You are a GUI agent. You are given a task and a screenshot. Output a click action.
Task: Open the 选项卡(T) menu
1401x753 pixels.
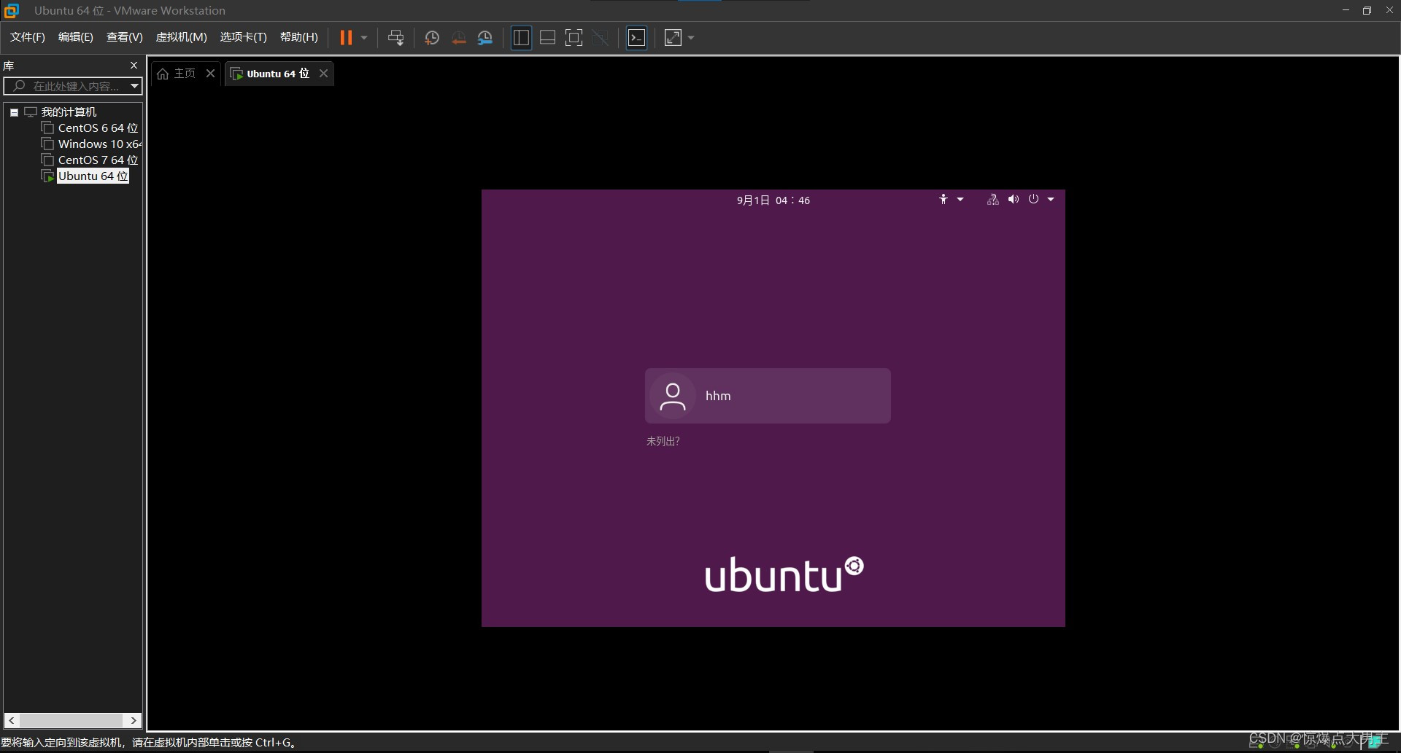point(244,37)
